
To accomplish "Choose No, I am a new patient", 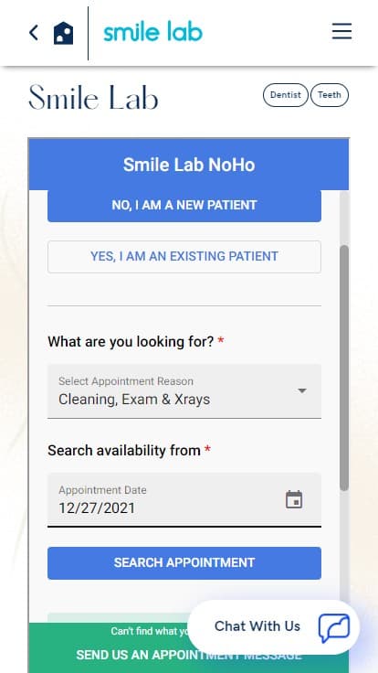I will coord(184,205).
